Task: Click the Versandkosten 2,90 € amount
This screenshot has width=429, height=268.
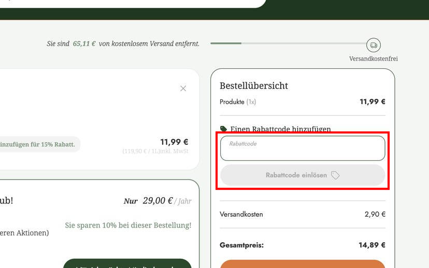Action: coord(375,214)
